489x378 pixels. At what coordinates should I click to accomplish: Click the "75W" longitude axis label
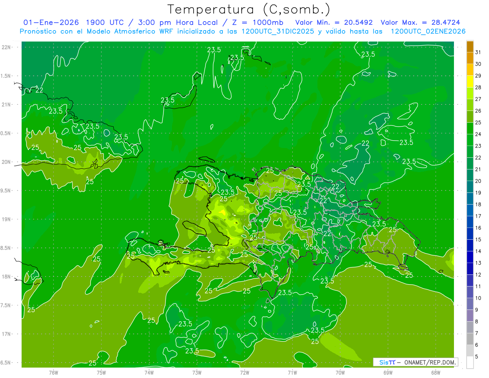[x=101, y=372]
